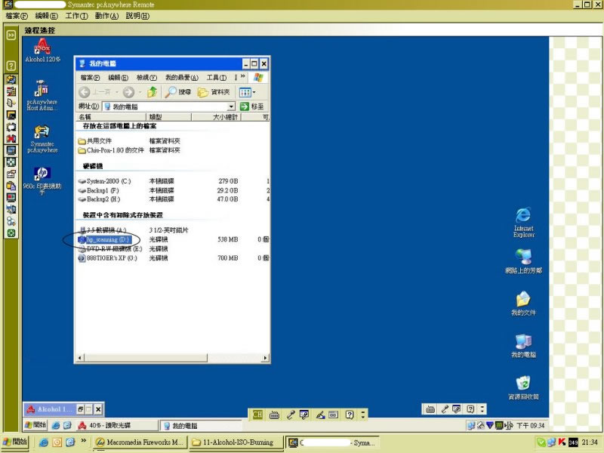Viewport: 604px width, 453px height.
Task: Click the Up folder icon in 我的電腦 toolbar
Action: [153, 91]
